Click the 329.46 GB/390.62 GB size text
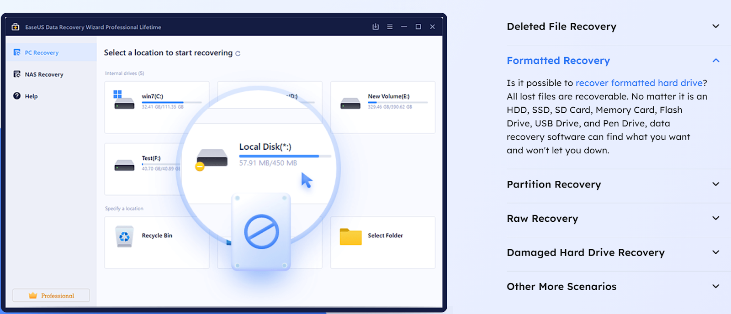This screenshot has height=314, width=731. [390, 107]
